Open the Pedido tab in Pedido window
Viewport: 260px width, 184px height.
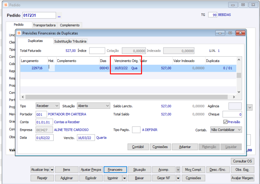(x=19, y=25)
